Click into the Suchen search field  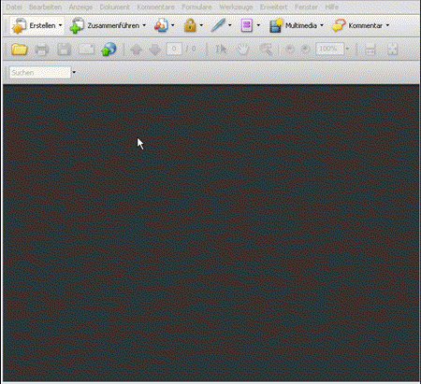pyautogui.click(x=39, y=73)
